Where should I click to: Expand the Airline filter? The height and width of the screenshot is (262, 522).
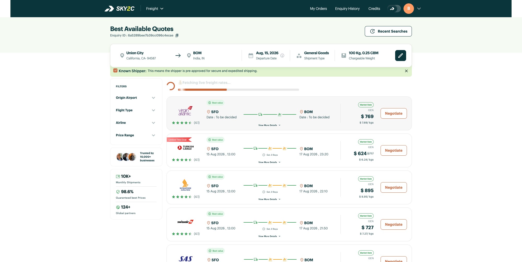[135, 123]
